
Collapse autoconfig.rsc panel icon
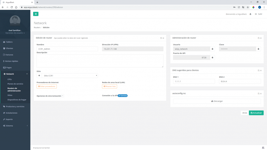coord(258,93)
